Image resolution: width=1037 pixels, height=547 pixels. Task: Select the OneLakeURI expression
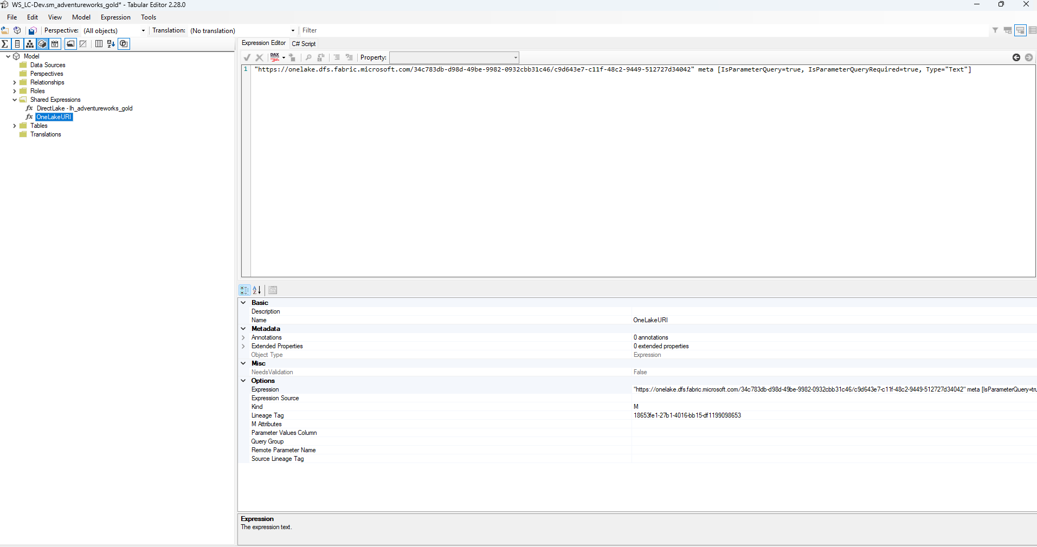54,117
